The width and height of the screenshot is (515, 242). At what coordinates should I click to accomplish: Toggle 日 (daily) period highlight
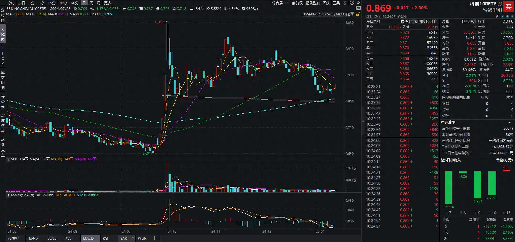(84, 3)
